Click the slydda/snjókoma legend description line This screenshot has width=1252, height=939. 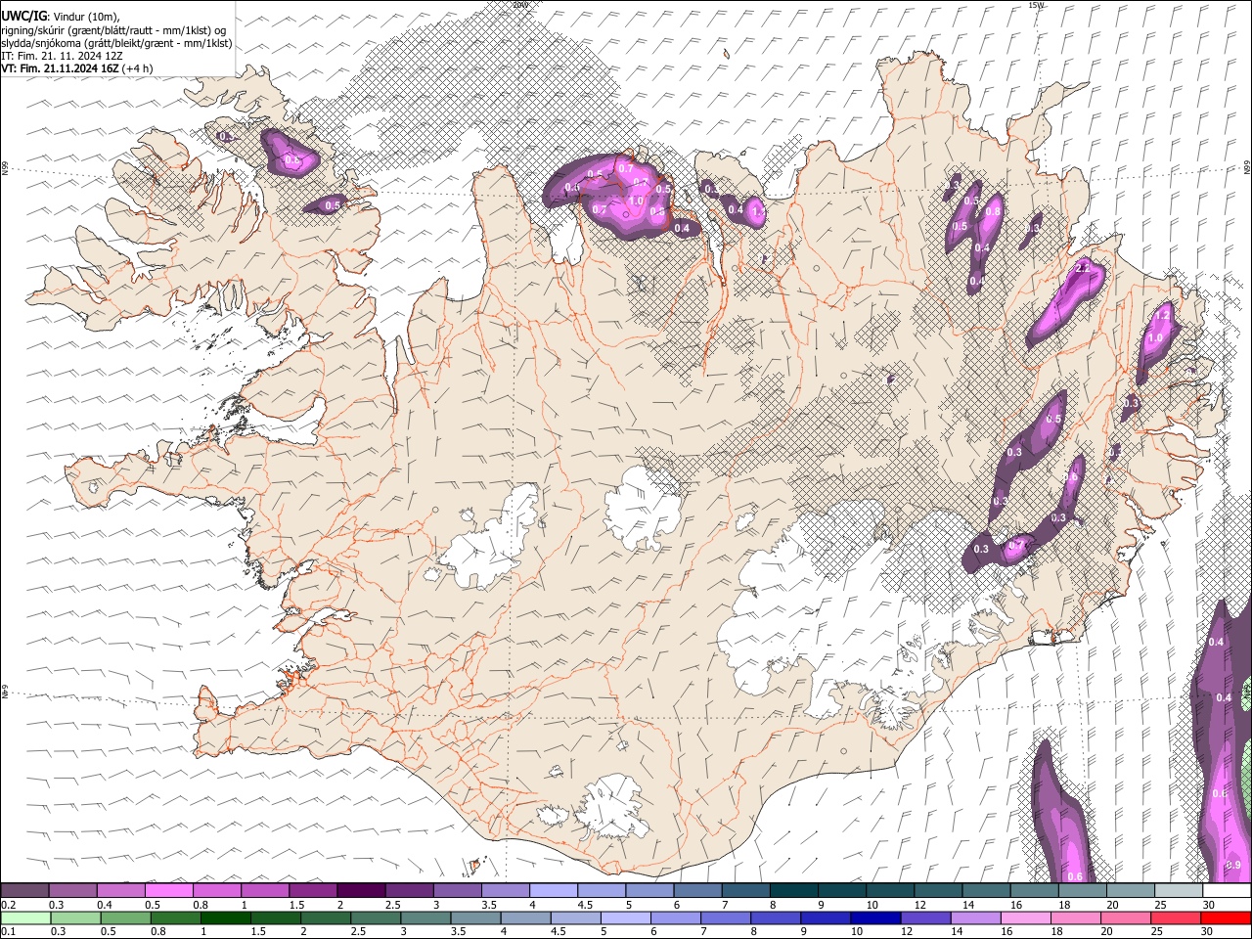pyautogui.click(x=116, y=43)
